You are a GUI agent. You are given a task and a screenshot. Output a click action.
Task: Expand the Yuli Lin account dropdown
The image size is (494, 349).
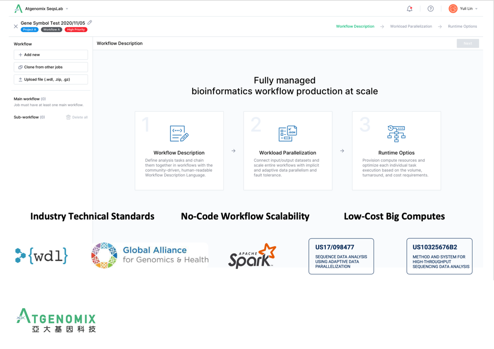point(477,9)
